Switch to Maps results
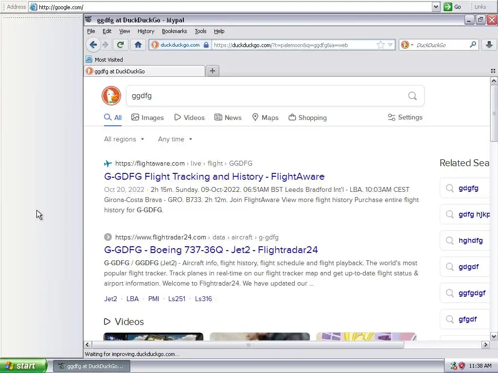Screen dimensions: 498x373 265,118
